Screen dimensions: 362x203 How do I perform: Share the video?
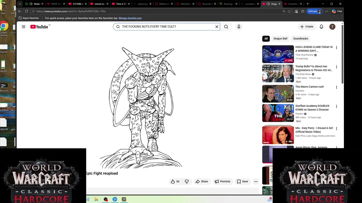202,182
